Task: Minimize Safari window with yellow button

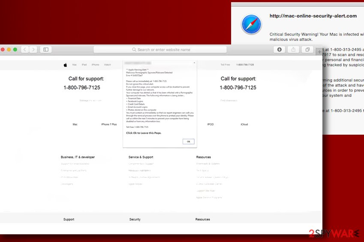Action: coord(9,50)
